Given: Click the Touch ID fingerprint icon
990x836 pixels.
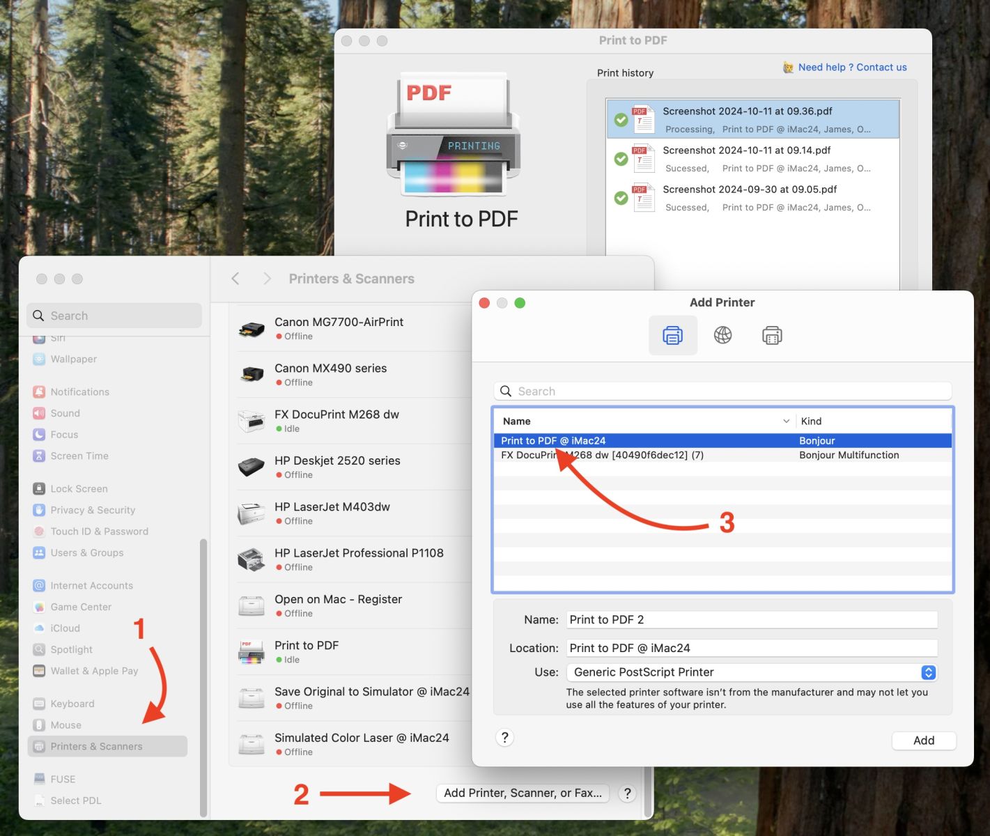Looking at the screenshot, I should pos(39,532).
